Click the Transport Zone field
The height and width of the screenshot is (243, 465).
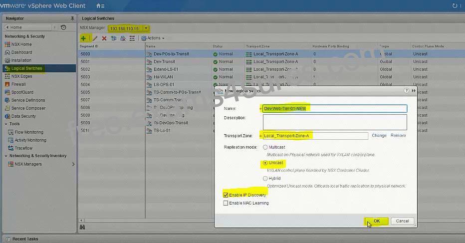(x=315, y=136)
